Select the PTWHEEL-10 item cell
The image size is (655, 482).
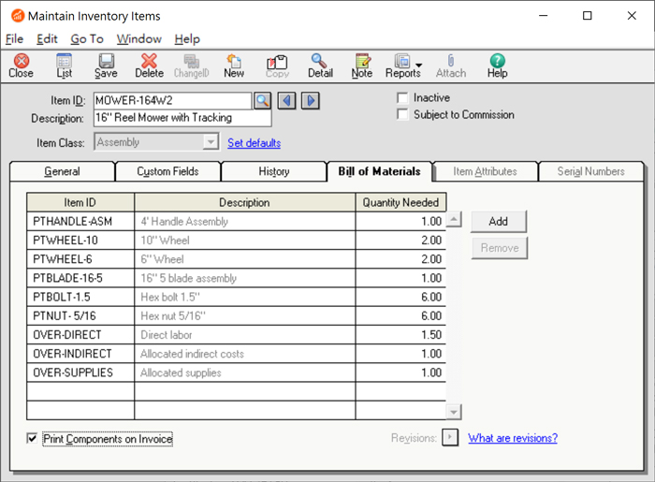click(80, 241)
